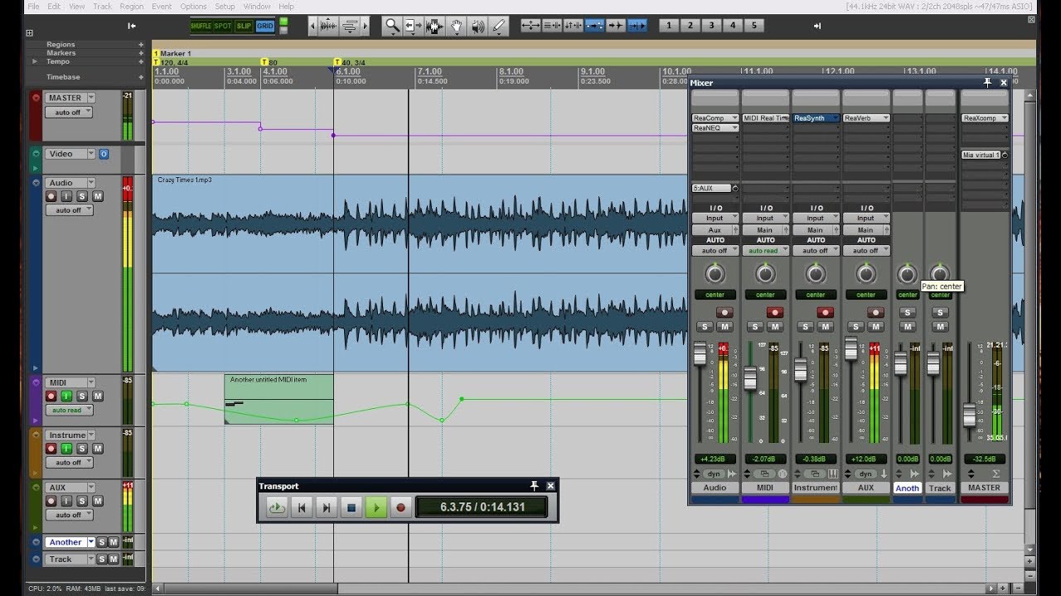Click the Audio channel volume fader in Mixer
1061x596 pixels.
pyautogui.click(x=700, y=353)
